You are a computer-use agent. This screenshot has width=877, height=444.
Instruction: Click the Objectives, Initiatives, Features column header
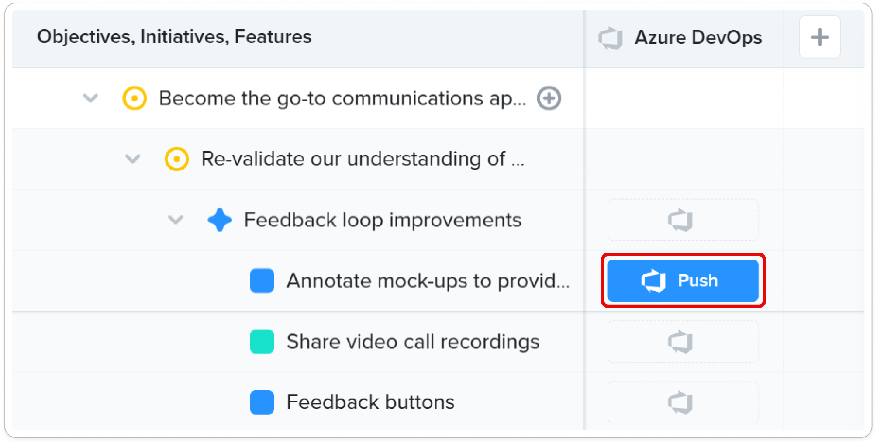174,37
